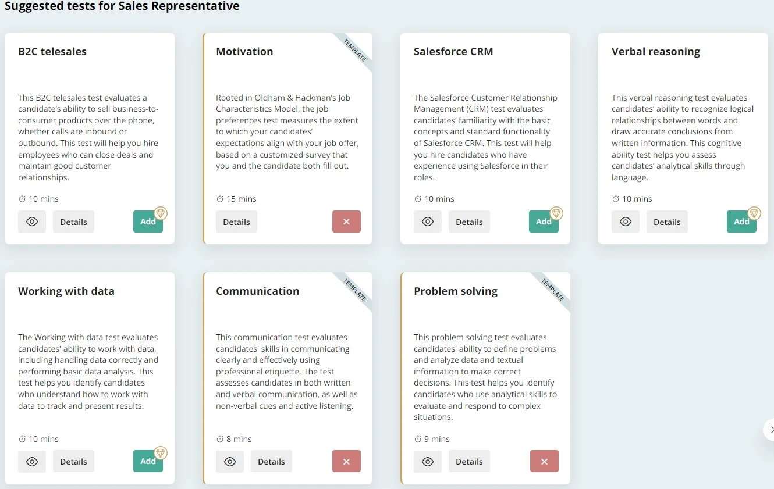Add the Working with data test

147,461
